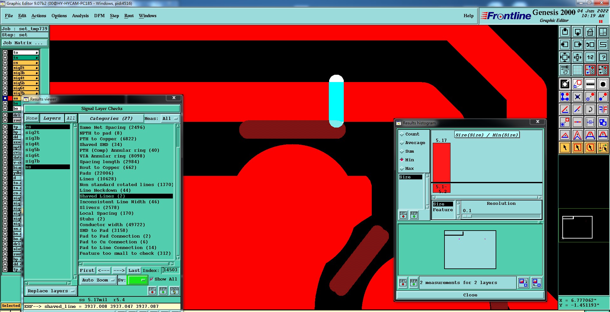This screenshot has width=610, height=312.
Task: Click the pan left arrow icon
Action: tap(565, 45)
